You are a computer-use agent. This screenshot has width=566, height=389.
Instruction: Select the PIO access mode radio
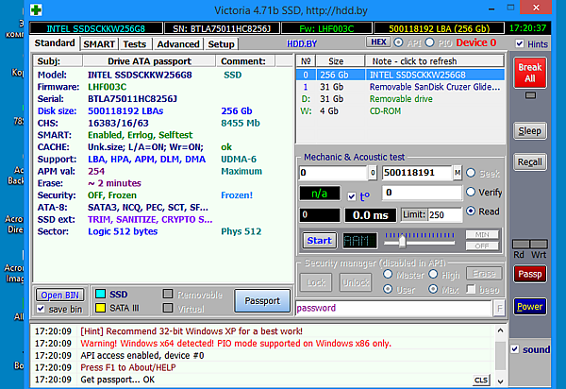coord(430,43)
